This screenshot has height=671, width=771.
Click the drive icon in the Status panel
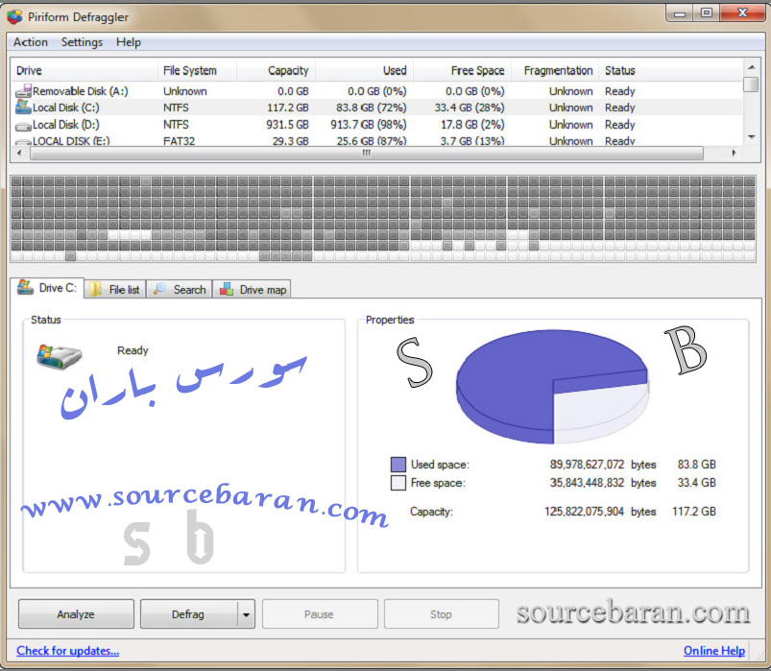(x=59, y=357)
